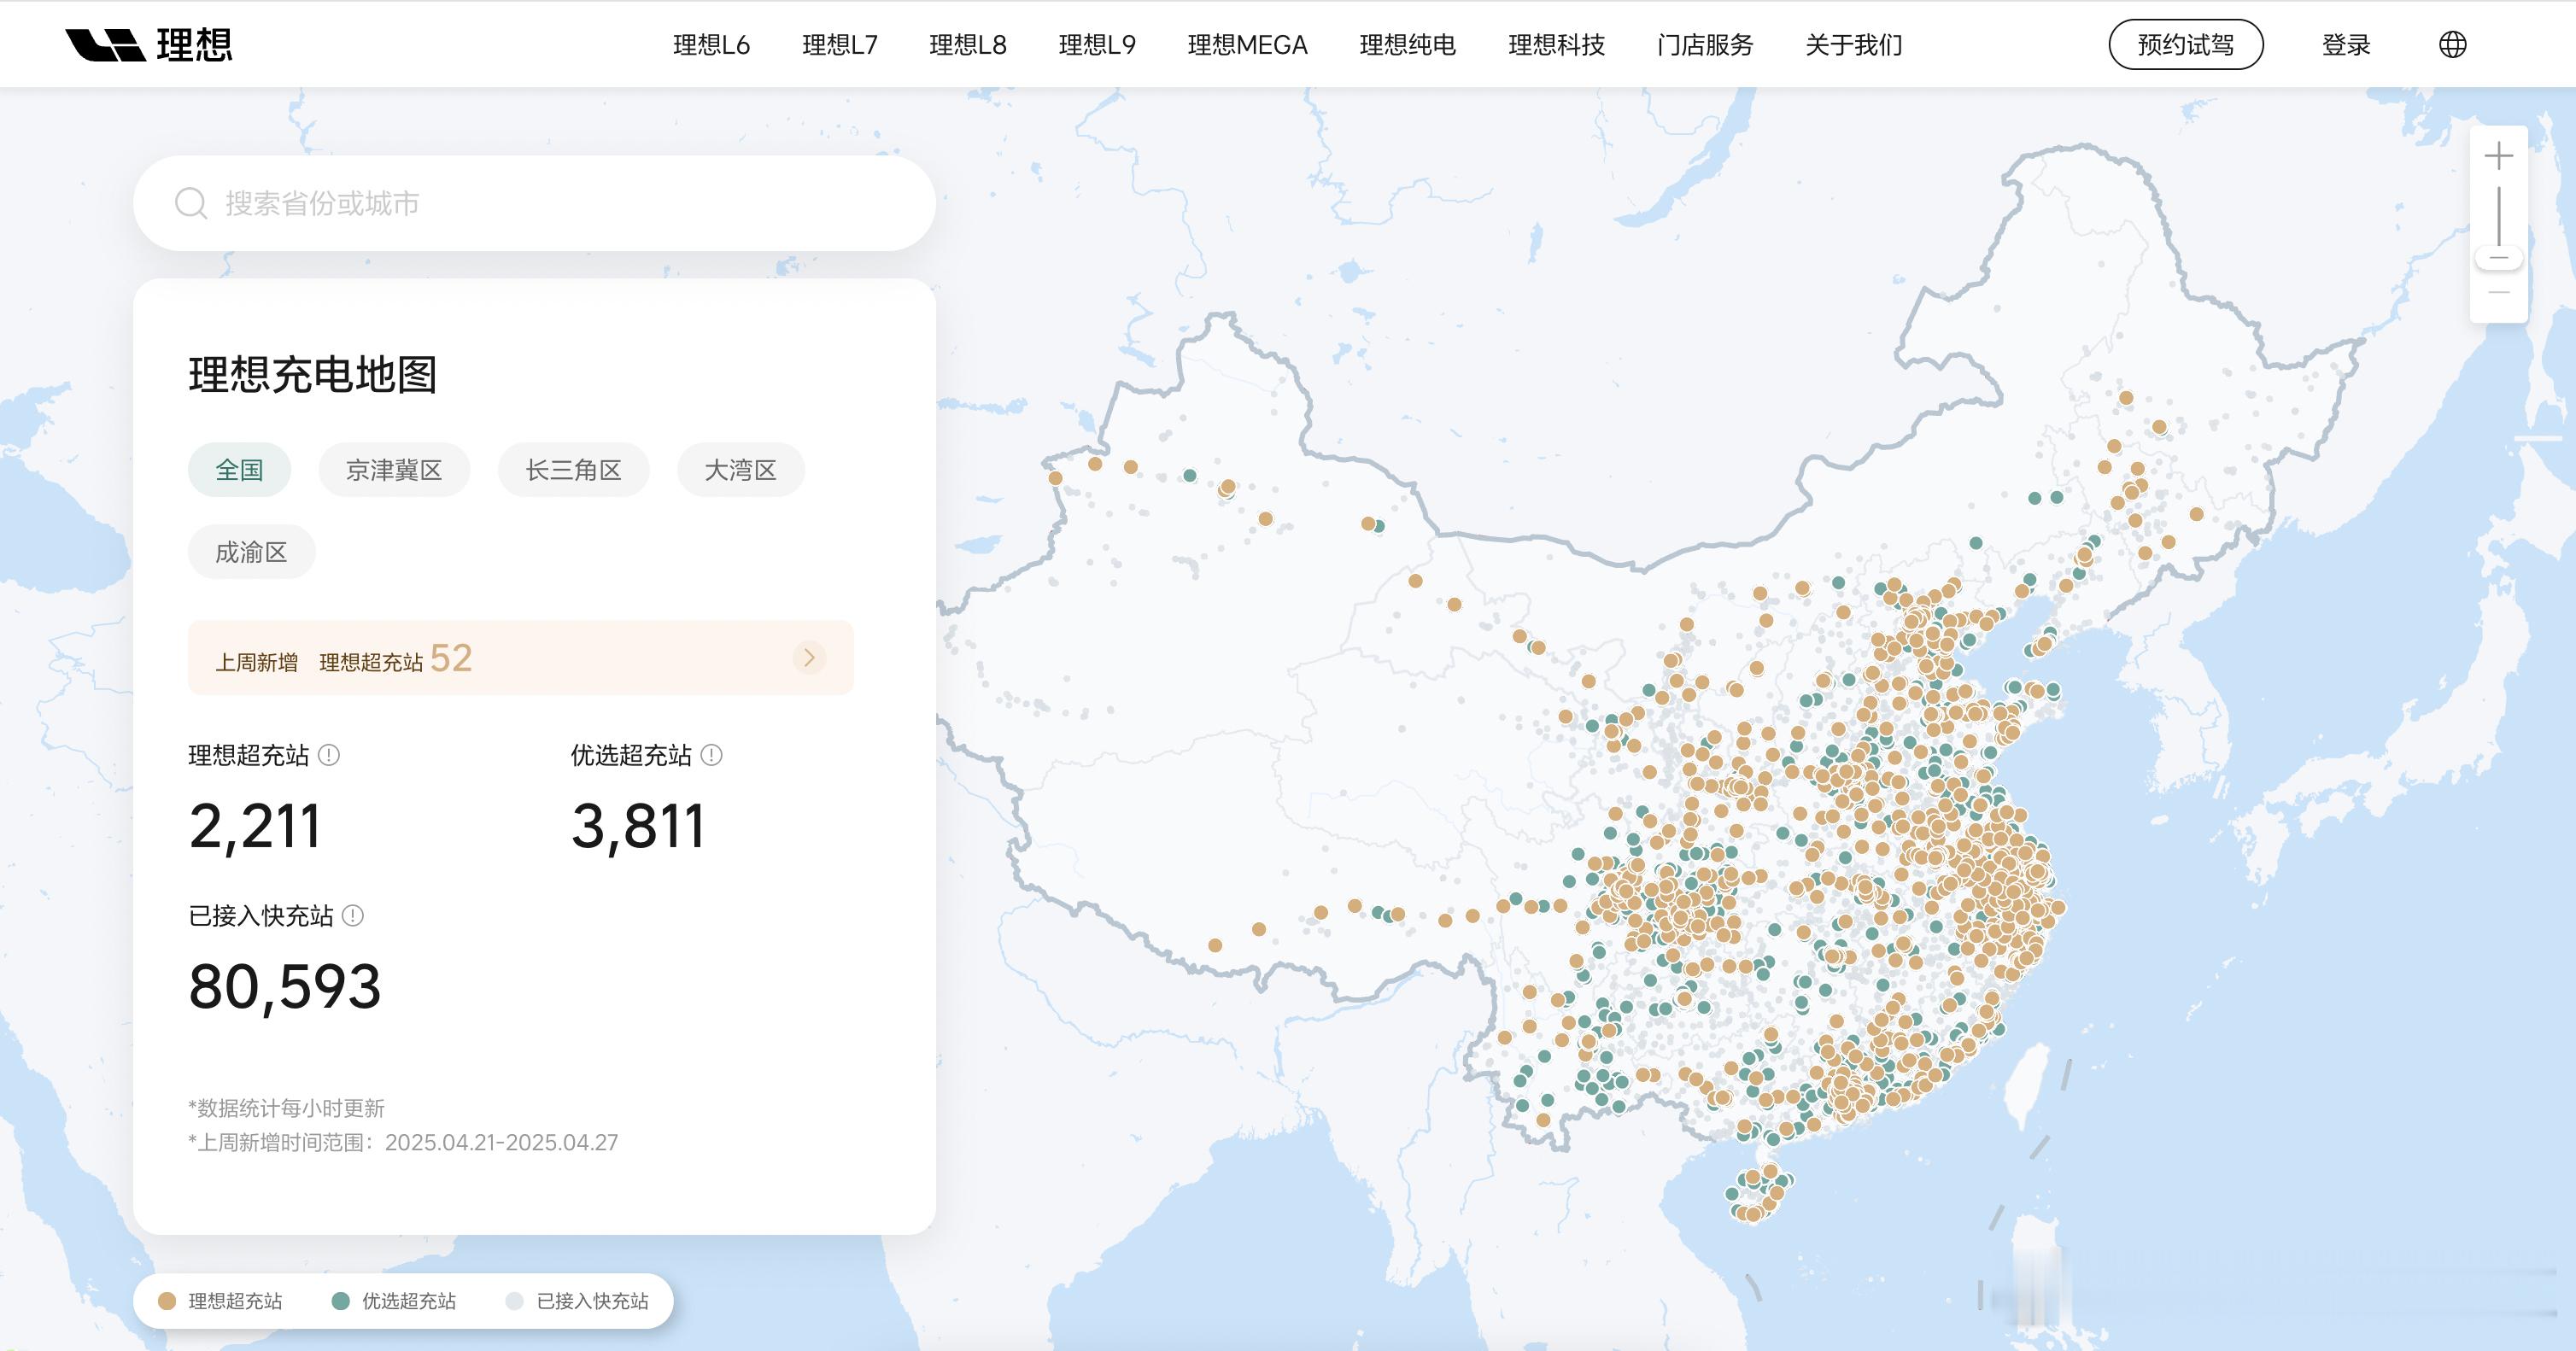Image resolution: width=2576 pixels, height=1351 pixels.
Task: Click the 预约试驾 button
Action: point(2186,45)
